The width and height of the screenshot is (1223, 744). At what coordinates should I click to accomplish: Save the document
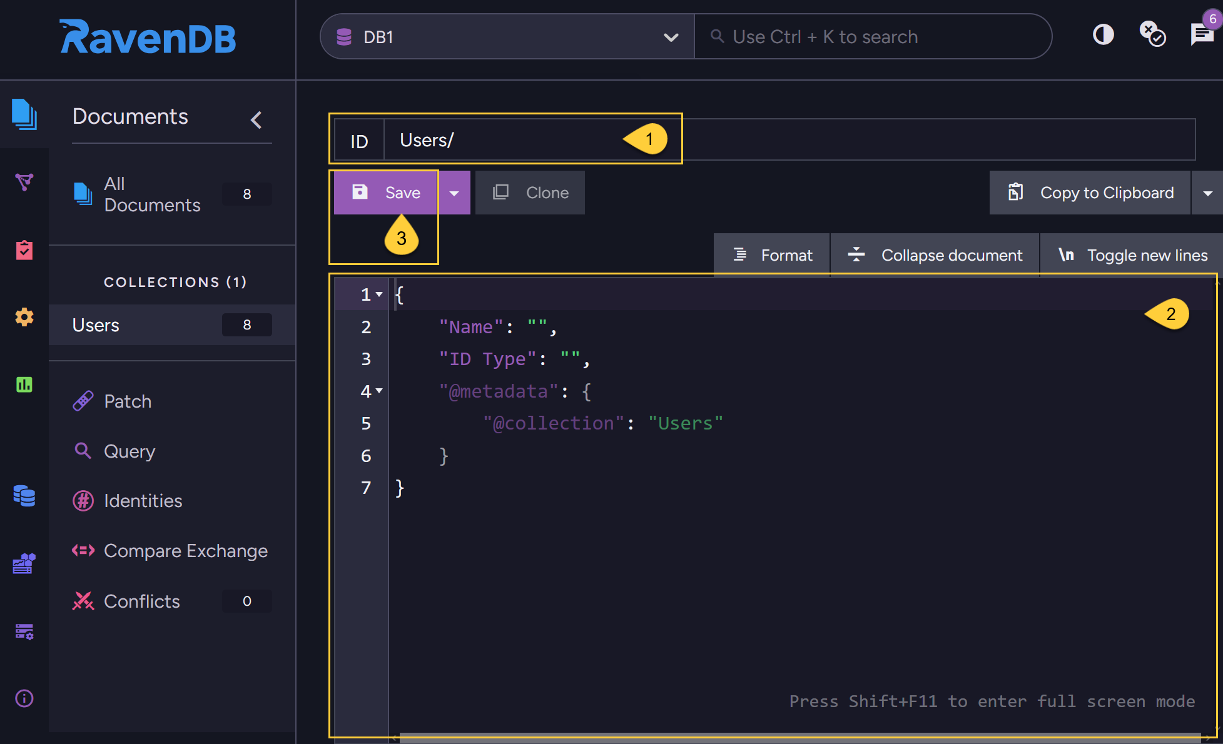click(385, 193)
